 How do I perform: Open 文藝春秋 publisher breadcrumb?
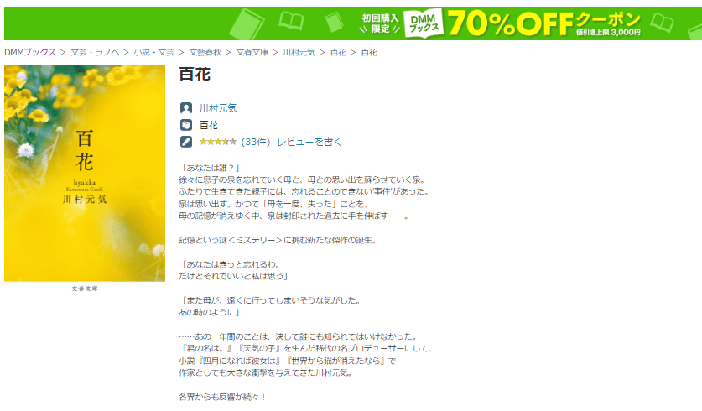[x=205, y=52]
